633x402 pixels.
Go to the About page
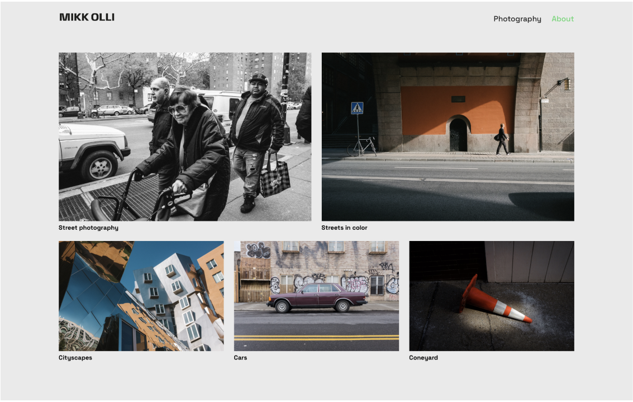tap(563, 19)
